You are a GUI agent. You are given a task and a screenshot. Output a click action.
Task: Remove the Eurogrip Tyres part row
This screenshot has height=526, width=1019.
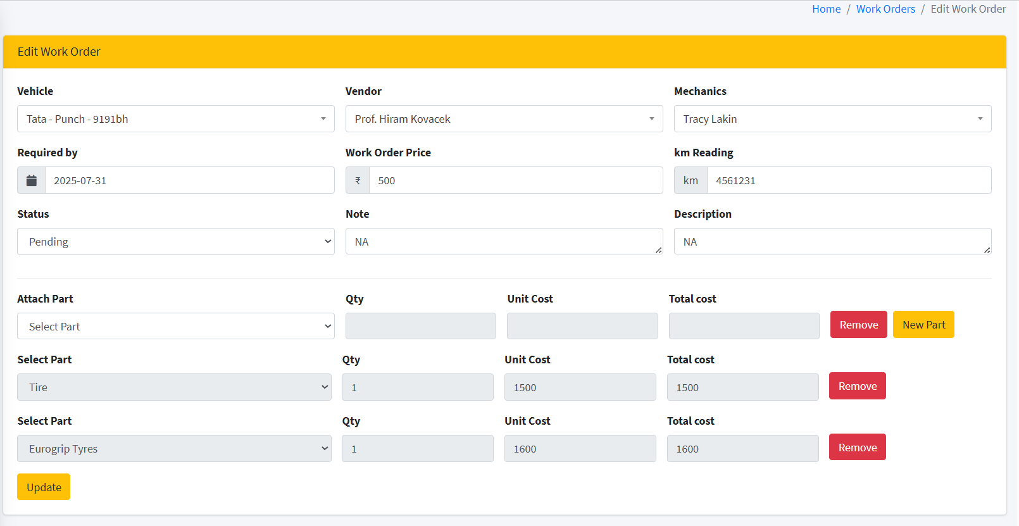pos(857,448)
